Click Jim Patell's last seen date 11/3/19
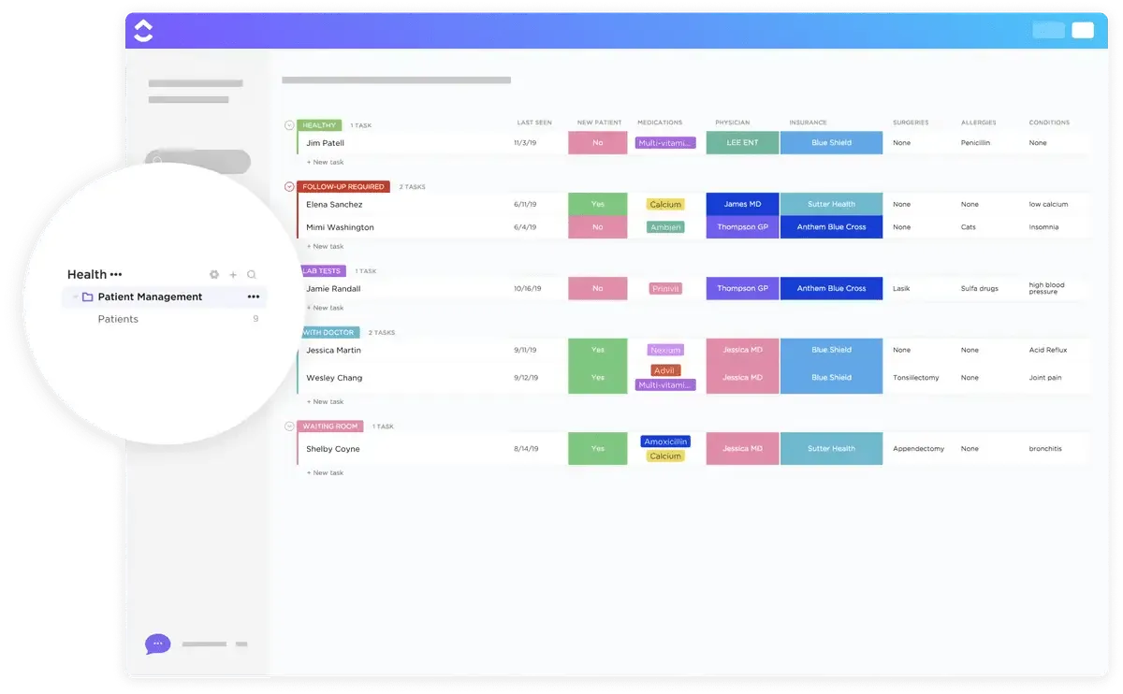 526,143
